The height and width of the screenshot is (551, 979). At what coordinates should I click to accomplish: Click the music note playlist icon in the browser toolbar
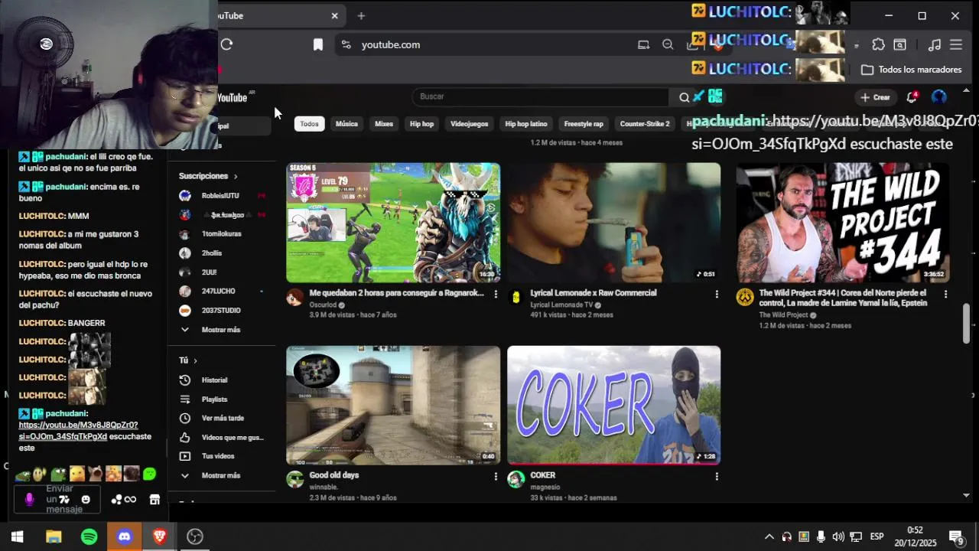(x=934, y=44)
